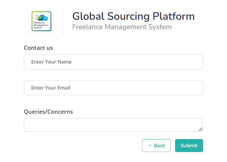Click the grey Freelance Management System subtitle
The width and height of the screenshot is (227, 162).
(122, 27)
